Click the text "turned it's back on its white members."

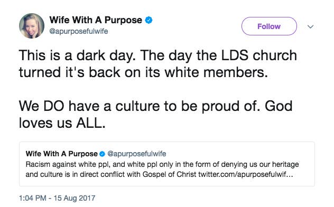tap(143, 72)
